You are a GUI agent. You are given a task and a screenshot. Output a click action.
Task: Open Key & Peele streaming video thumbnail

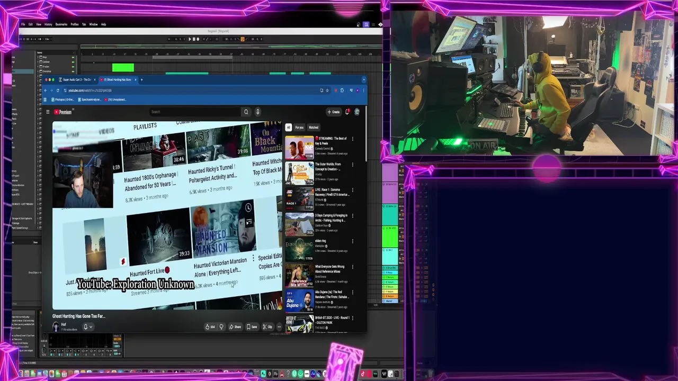(299, 147)
